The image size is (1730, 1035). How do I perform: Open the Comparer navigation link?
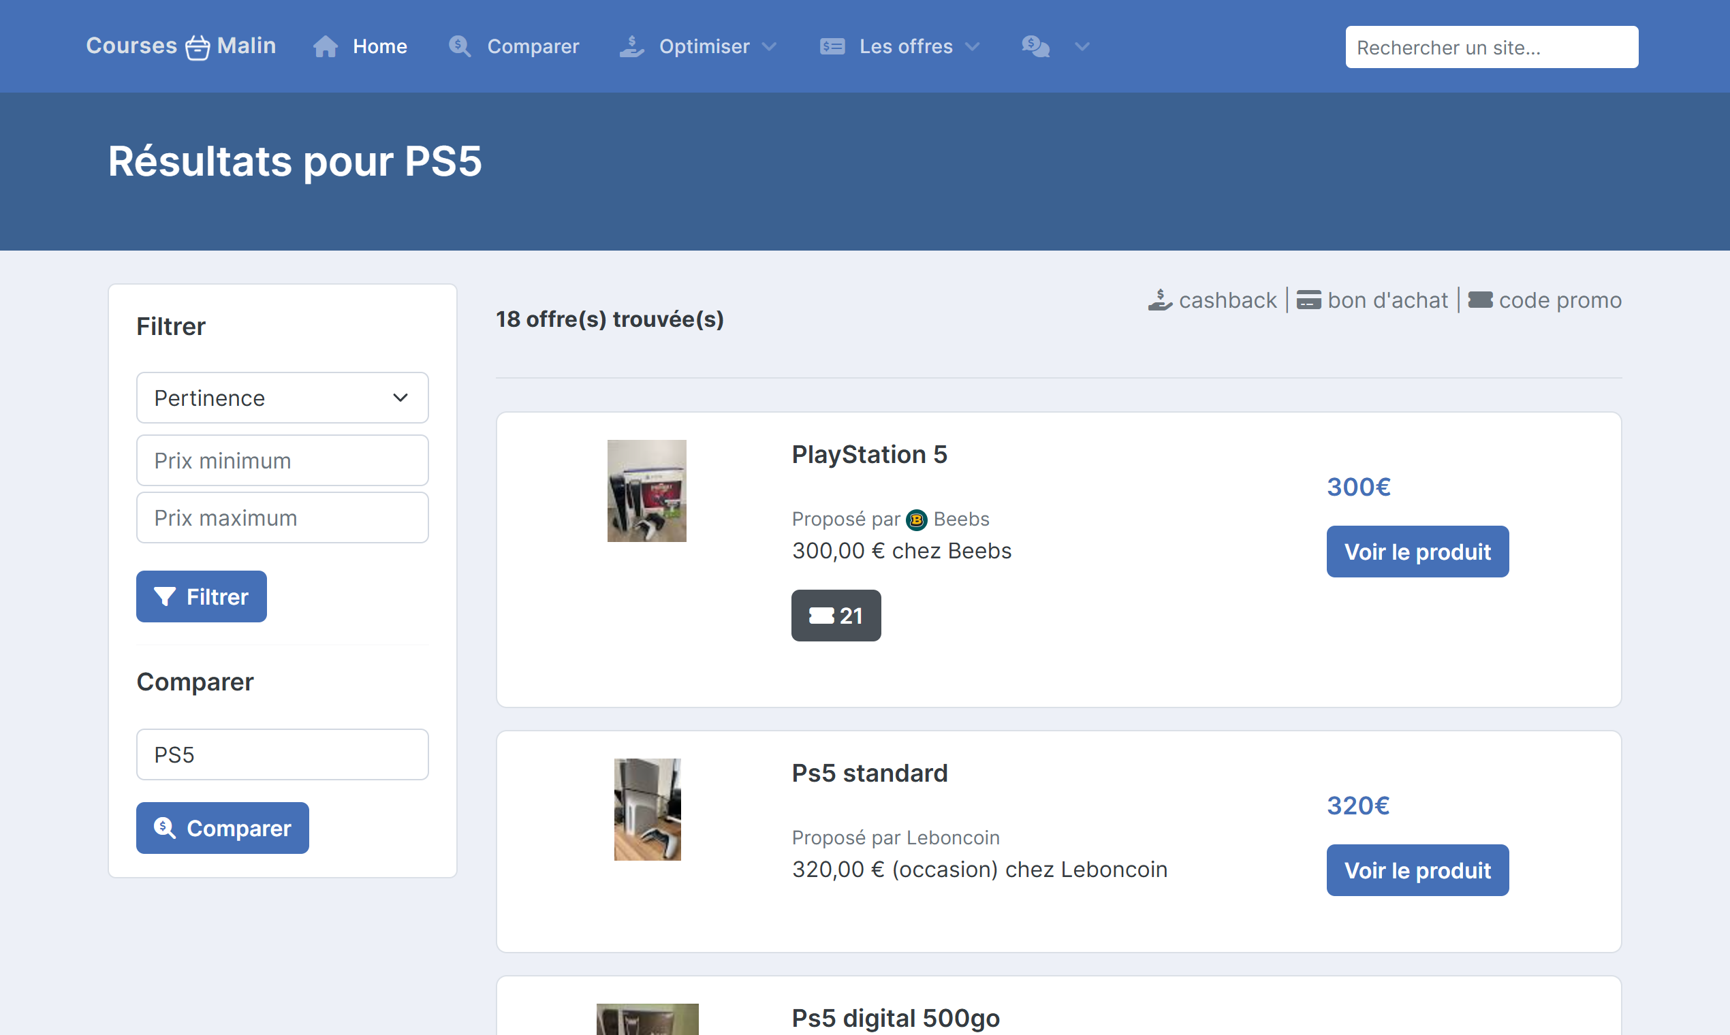[514, 47]
